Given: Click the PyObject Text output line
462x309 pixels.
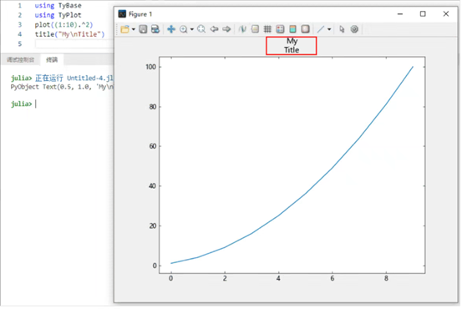Looking at the screenshot, I should (x=62, y=87).
